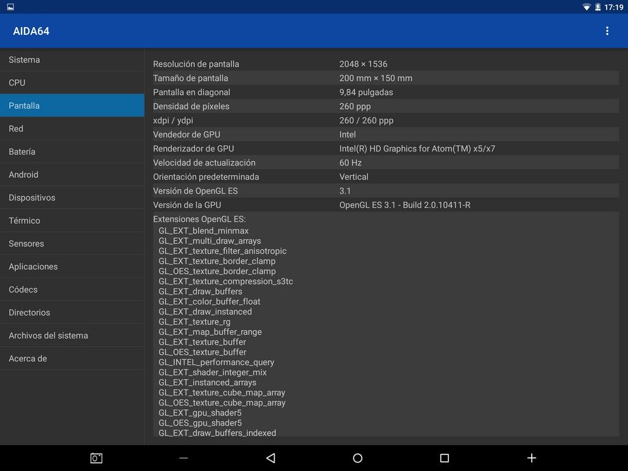628x471 pixels.
Task: Open the Aplicaciones section
Action: point(72,266)
